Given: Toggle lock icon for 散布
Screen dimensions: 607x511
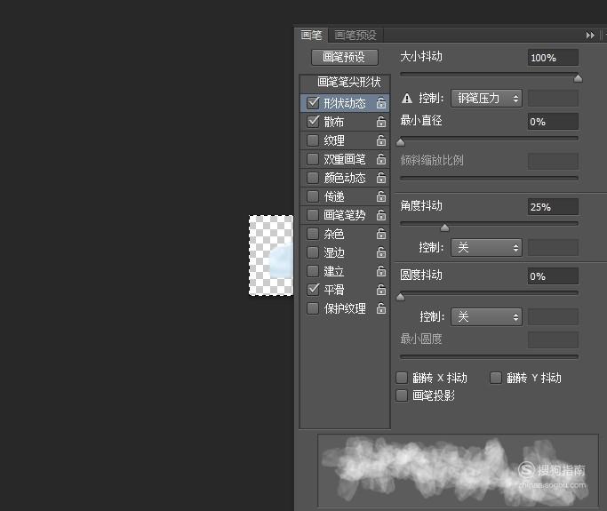Looking at the screenshot, I should click(x=381, y=122).
